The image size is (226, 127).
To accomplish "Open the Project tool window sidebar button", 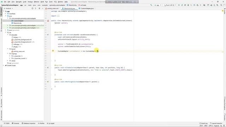I will click(x=1, y=12).
